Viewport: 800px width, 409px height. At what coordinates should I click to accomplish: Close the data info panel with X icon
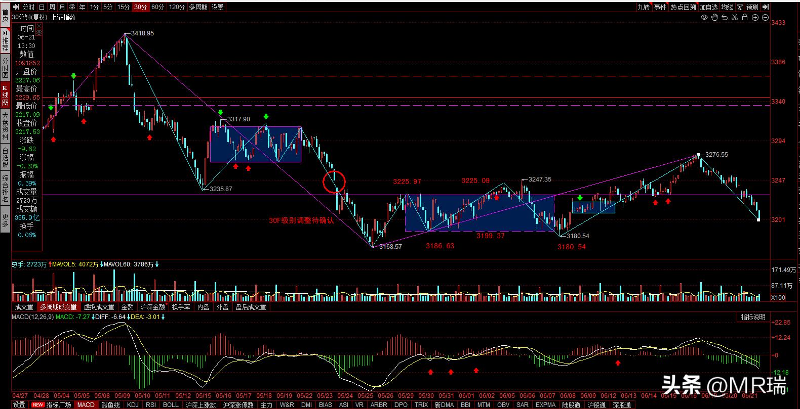[x=39, y=25]
